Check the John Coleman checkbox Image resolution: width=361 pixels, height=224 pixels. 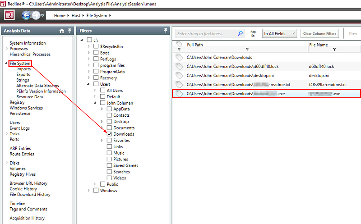click(103, 103)
